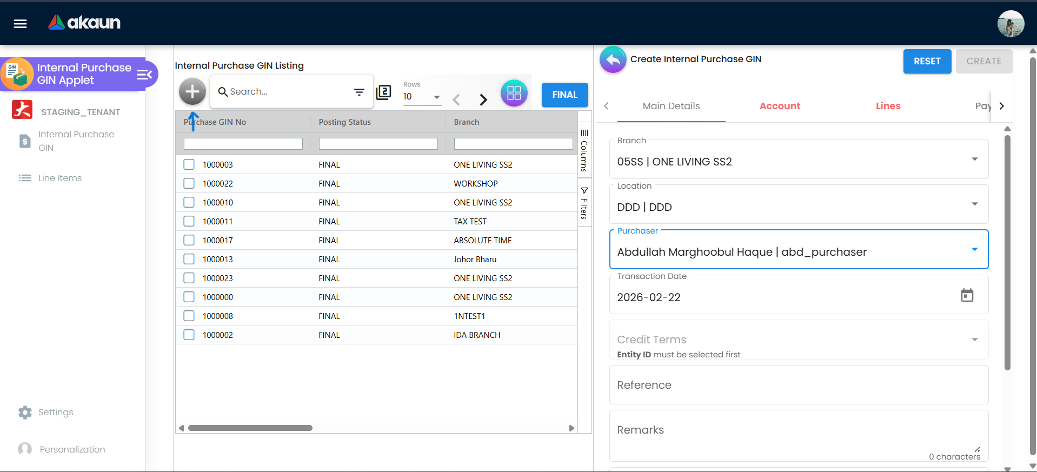The height and width of the screenshot is (472, 1037).
Task: Check the row for GIN 1000002
Action: point(189,335)
